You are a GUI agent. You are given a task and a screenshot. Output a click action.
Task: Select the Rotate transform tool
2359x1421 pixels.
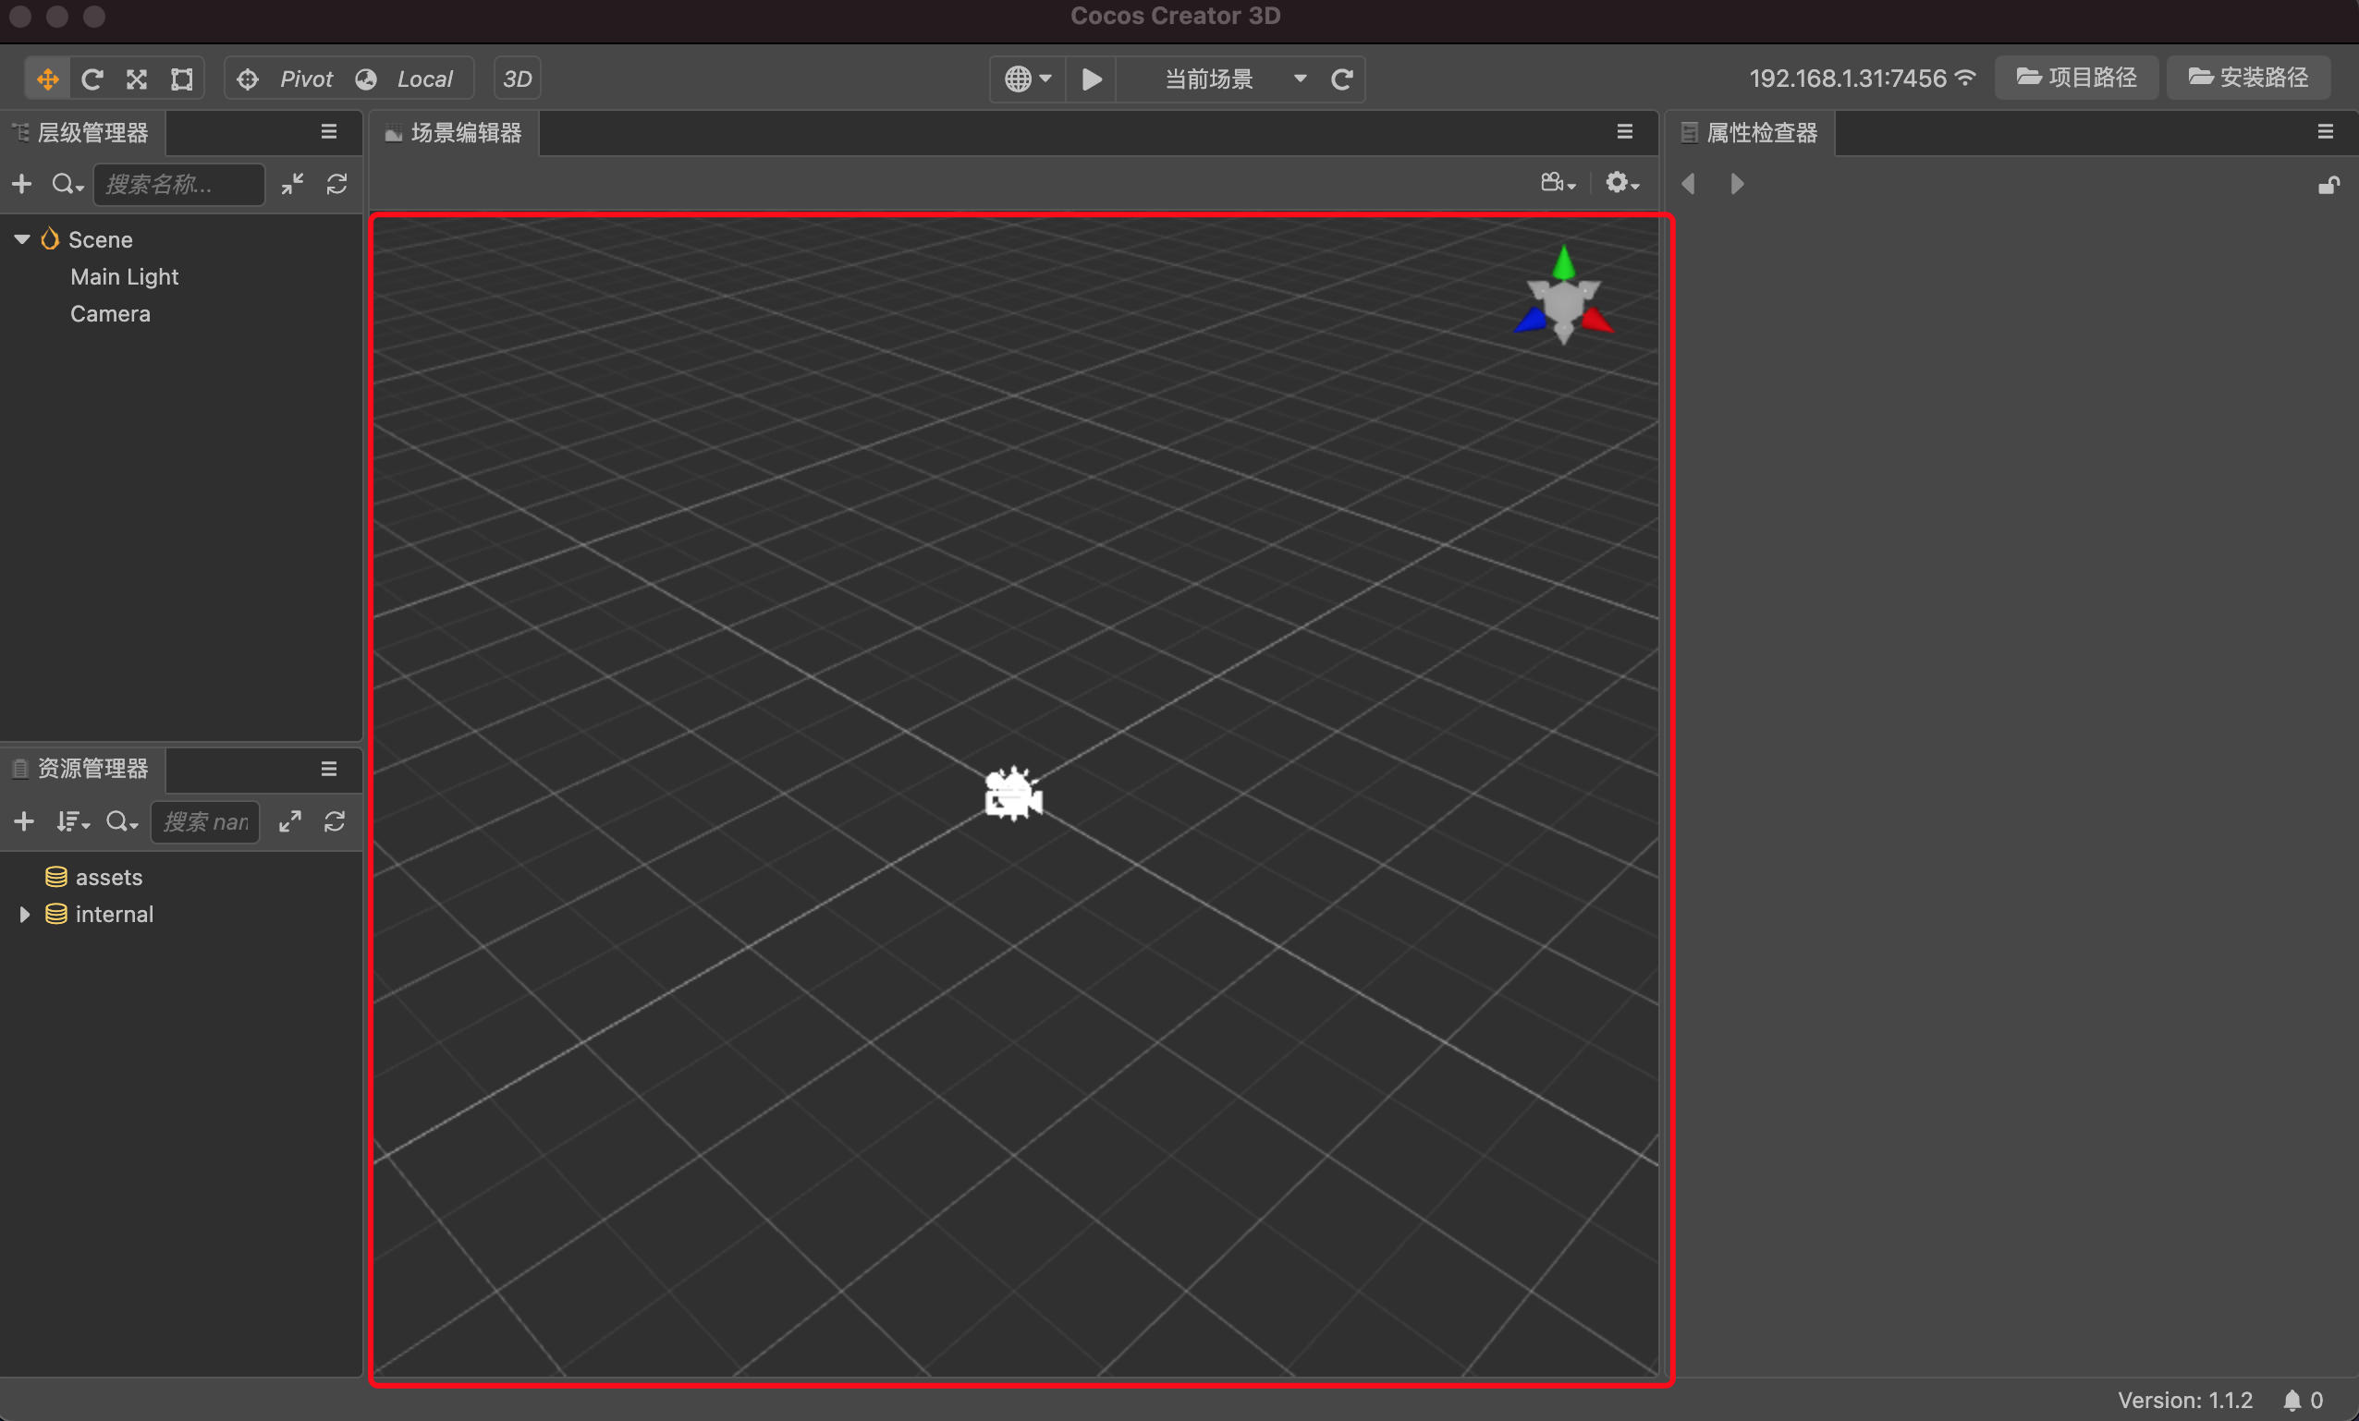click(92, 79)
